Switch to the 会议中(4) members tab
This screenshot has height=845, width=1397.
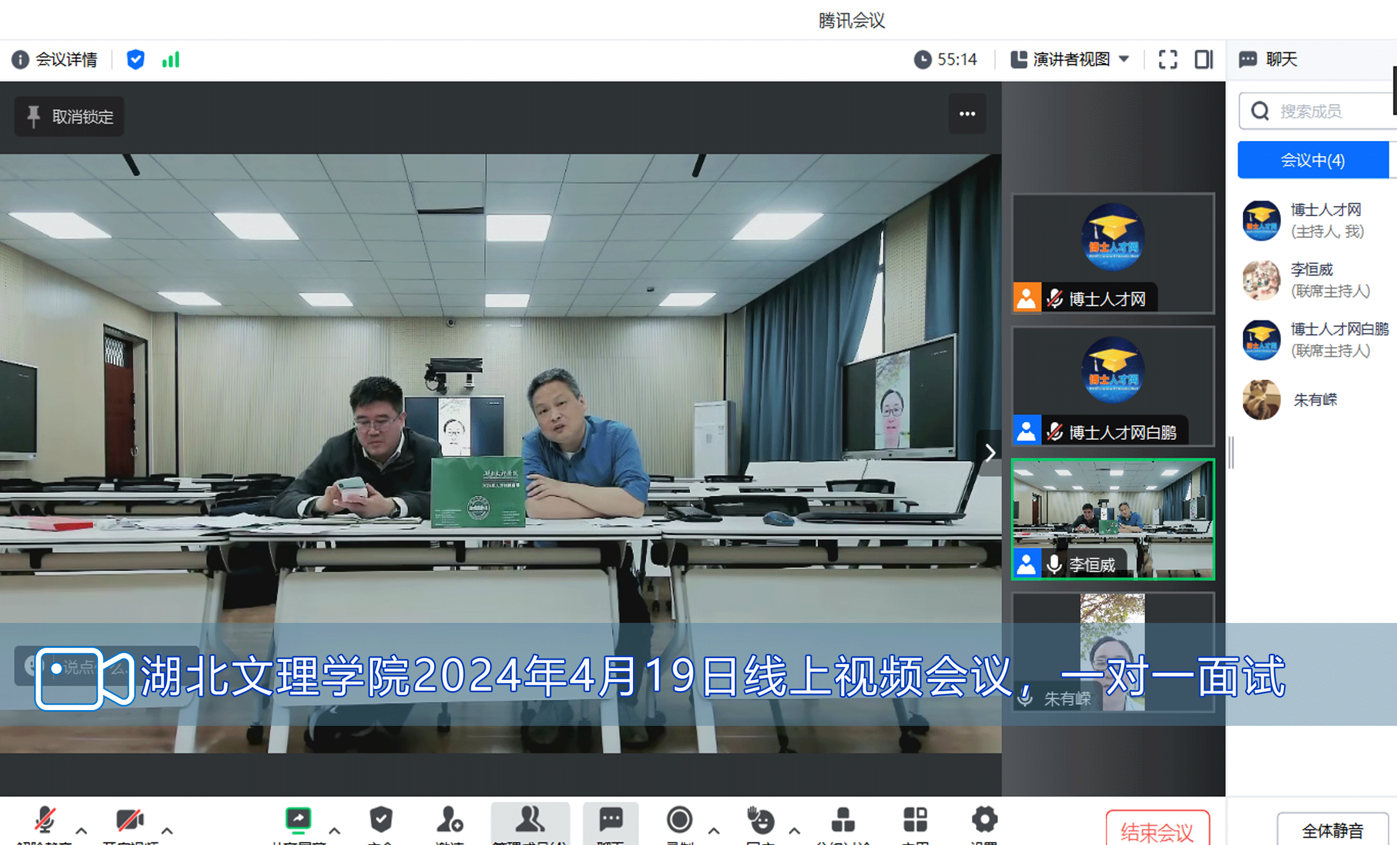1313,160
